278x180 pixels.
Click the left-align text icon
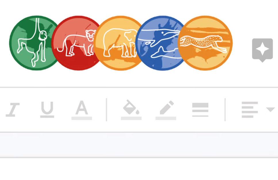250,110
